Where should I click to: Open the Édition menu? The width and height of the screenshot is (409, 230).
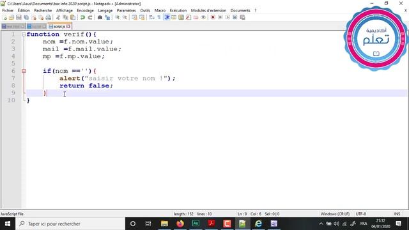(24, 10)
